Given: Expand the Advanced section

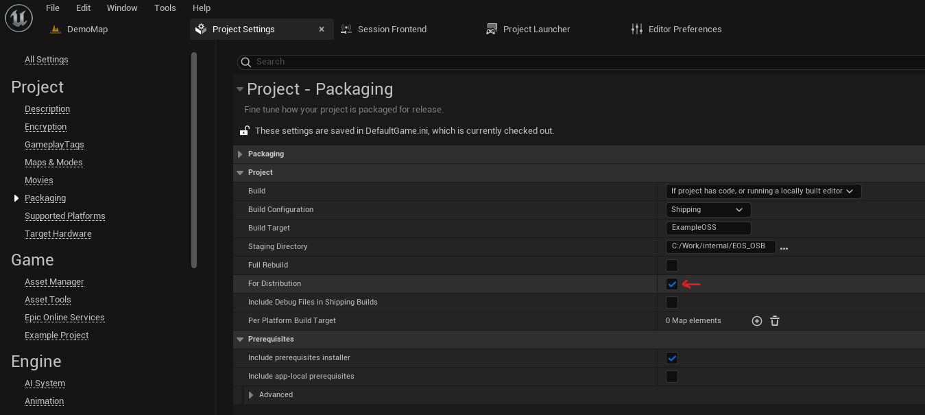Looking at the screenshot, I should [x=251, y=394].
